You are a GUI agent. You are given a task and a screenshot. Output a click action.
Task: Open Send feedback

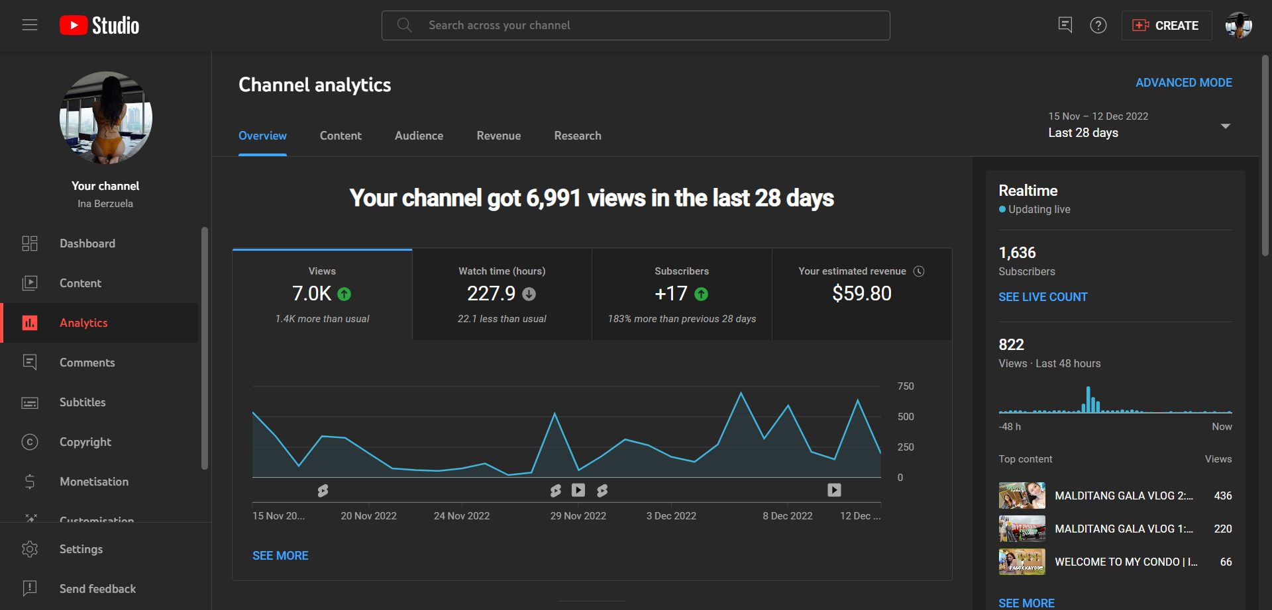(99, 588)
